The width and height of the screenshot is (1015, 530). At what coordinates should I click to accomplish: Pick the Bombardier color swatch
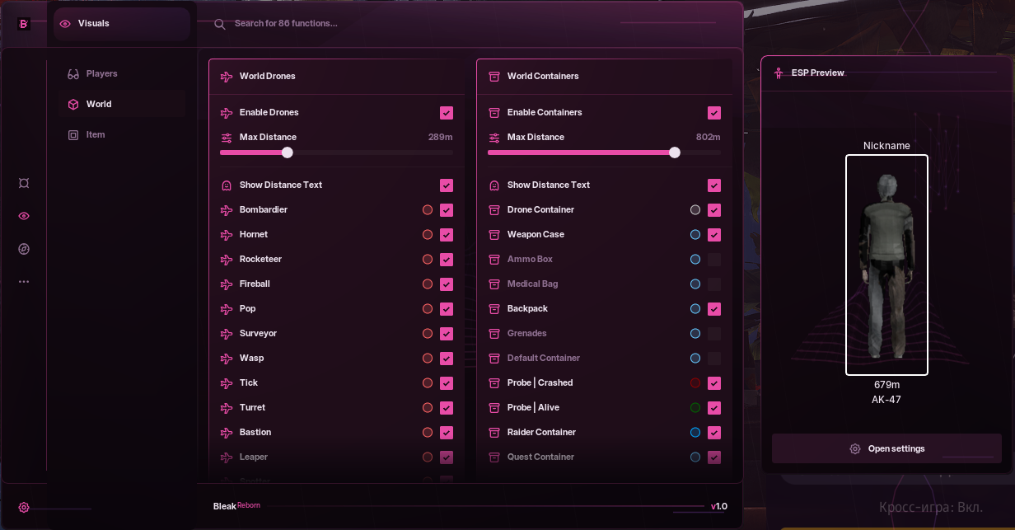(428, 210)
